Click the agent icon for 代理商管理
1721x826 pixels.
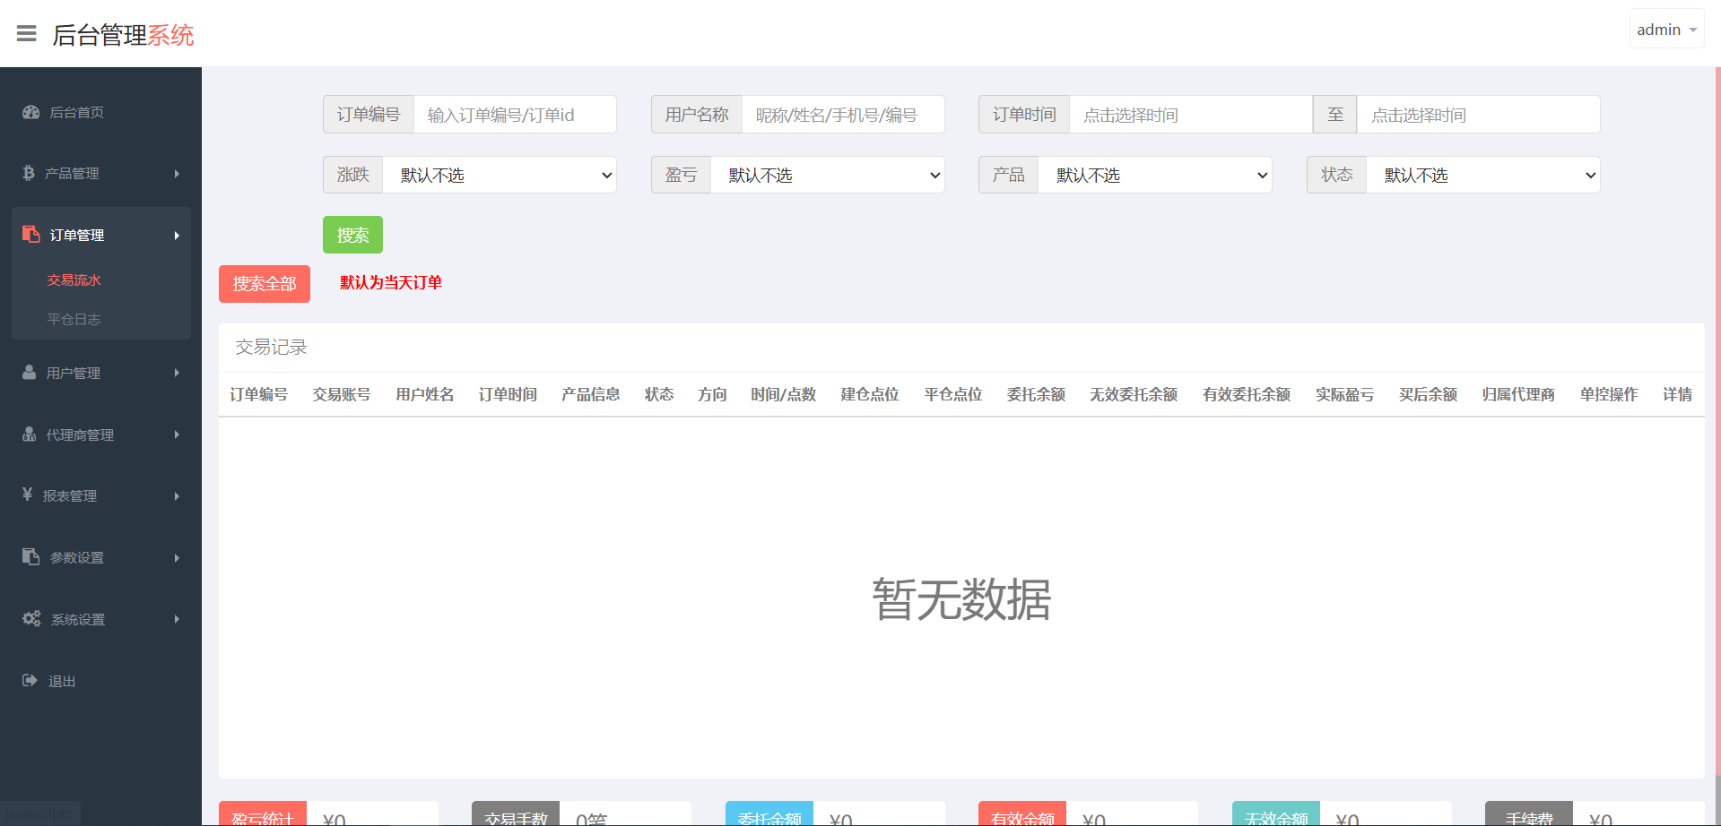30,434
